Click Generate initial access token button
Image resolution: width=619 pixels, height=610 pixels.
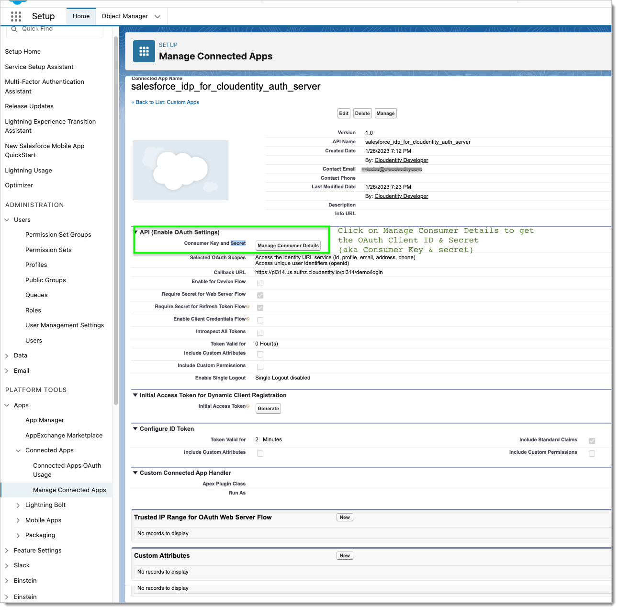click(268, 409)
